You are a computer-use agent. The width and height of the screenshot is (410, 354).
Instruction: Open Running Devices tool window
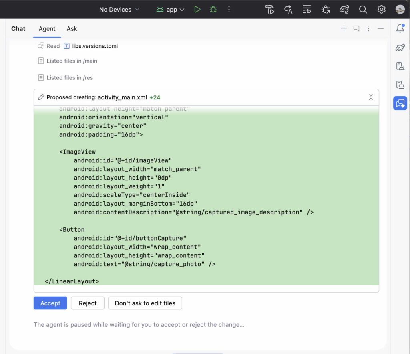pyautogui.click(x=400, y=85)
